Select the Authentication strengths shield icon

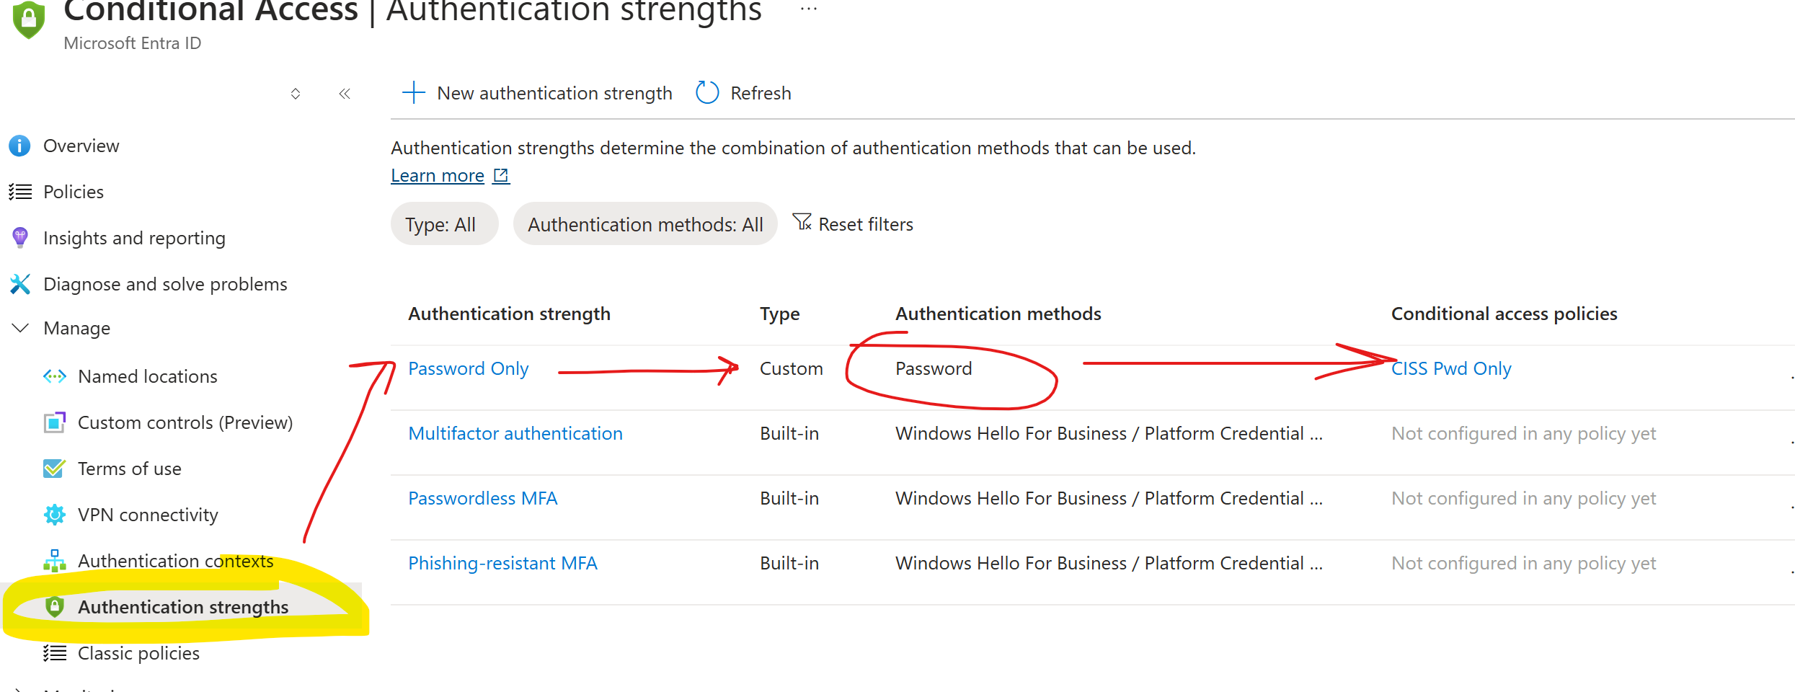coord(54,607)
